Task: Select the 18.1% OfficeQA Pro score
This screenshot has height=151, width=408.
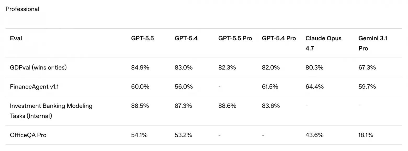Action: pyautogui.click(x=366, y=135)
